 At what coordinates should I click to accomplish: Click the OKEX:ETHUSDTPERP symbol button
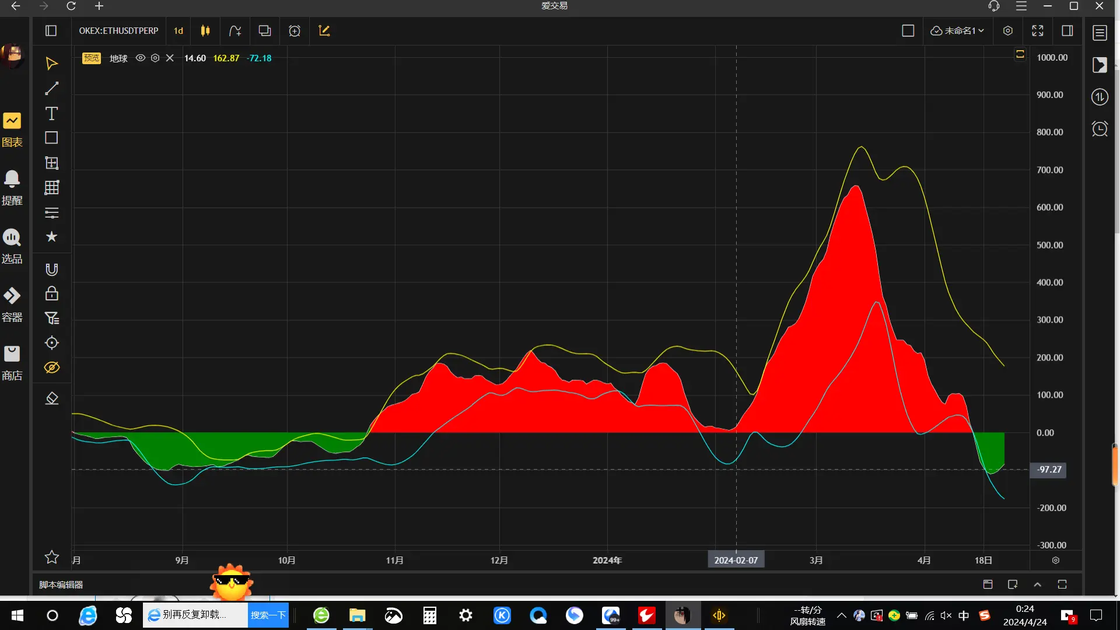118,31
